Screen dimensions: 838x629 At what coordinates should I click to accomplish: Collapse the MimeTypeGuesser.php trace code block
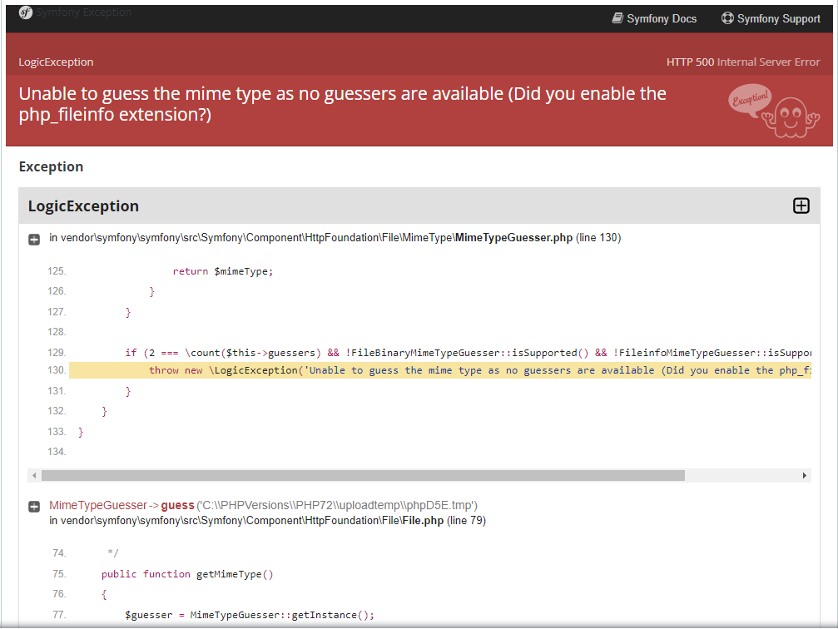click(x=34, y=240)
